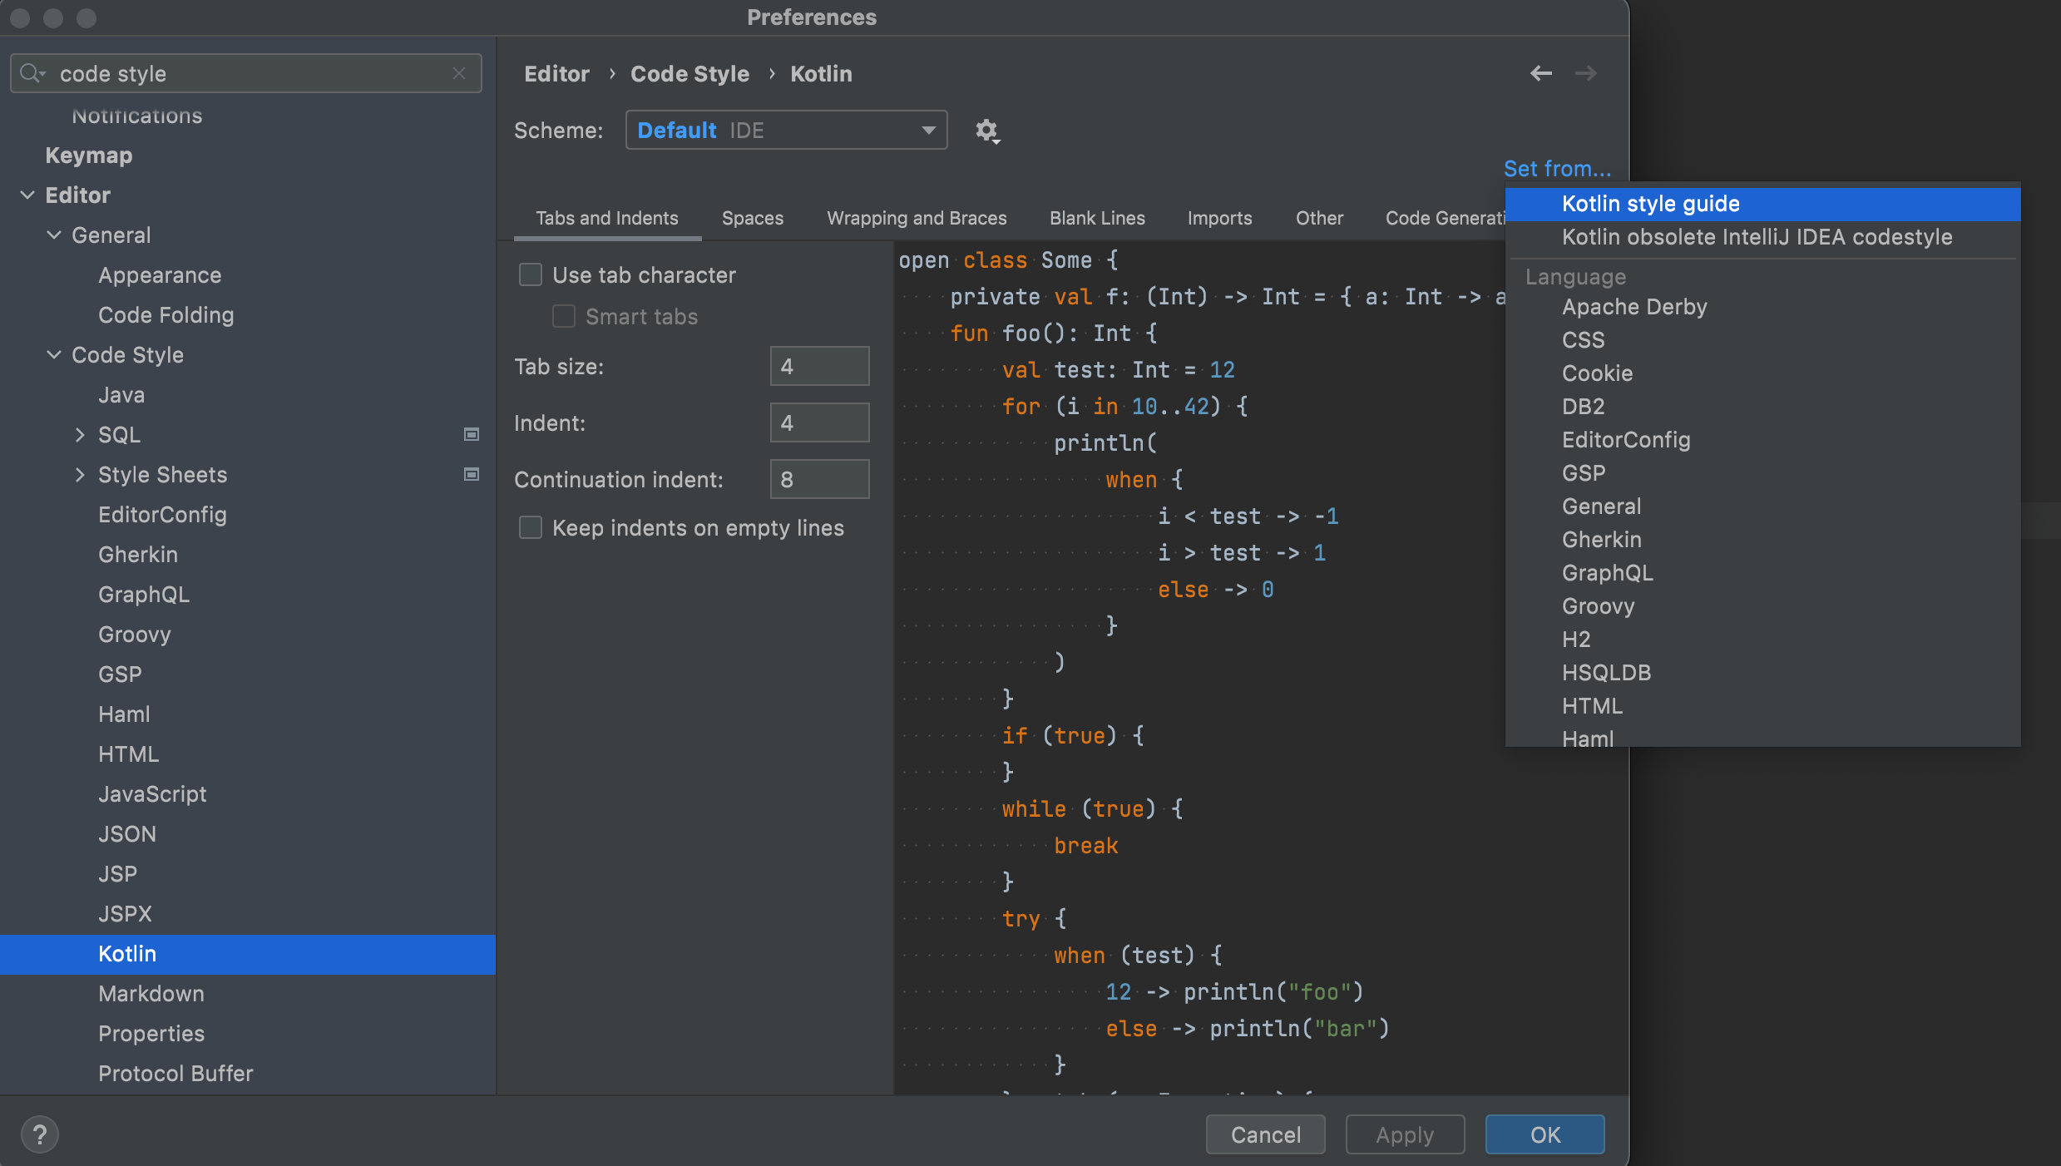Expand the SQL settings node
The width and height of the screenshot is (2061, 1166).
[x=80, y=434]
